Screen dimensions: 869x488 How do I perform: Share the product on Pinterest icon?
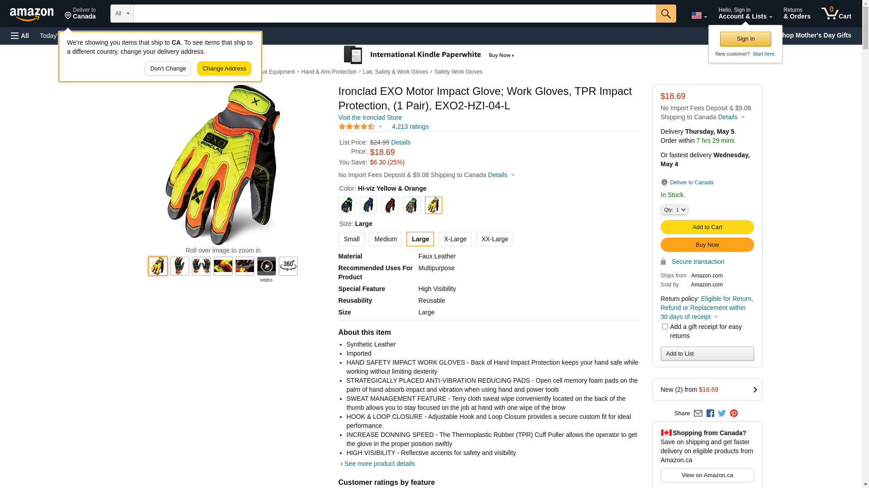734,413
